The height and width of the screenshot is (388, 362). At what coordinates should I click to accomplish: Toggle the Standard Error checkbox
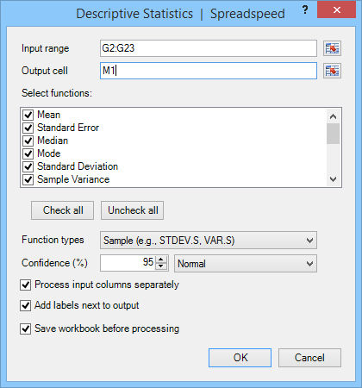coord(28,128)
